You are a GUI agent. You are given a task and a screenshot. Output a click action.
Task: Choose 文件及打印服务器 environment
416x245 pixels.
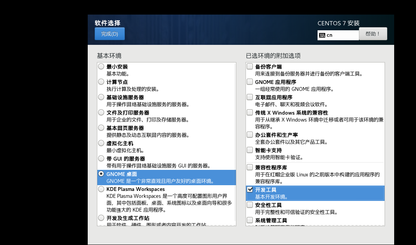101,113
